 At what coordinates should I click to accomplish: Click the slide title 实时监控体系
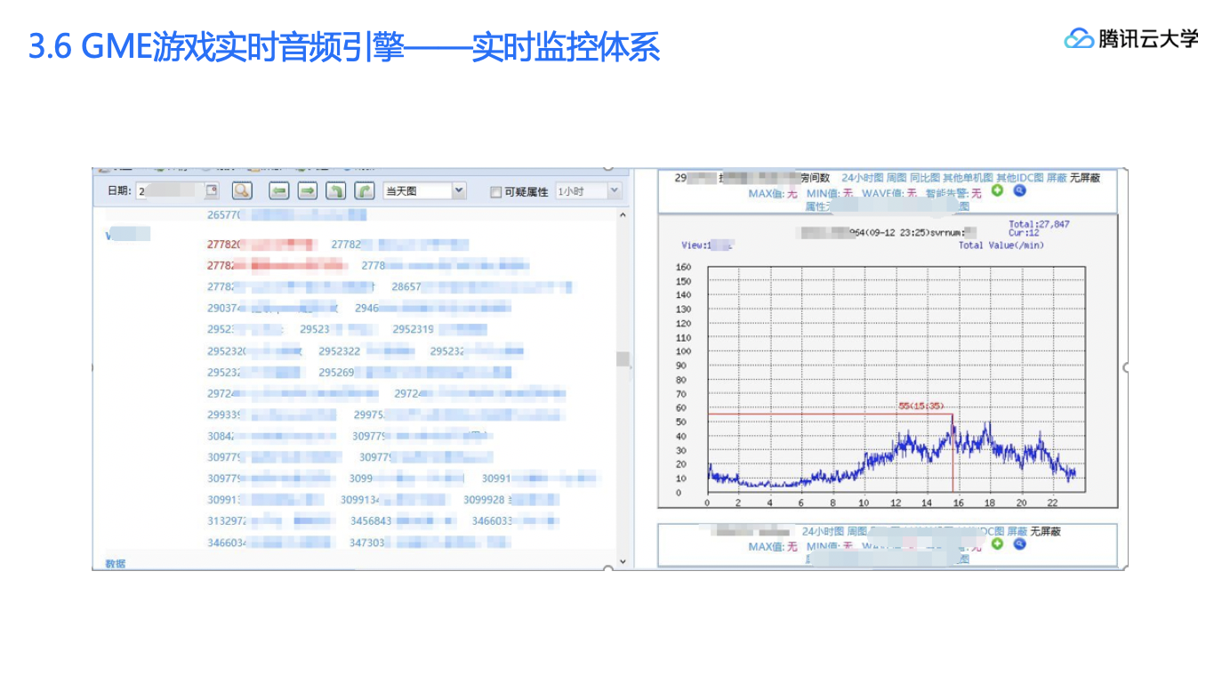(566, 47)
